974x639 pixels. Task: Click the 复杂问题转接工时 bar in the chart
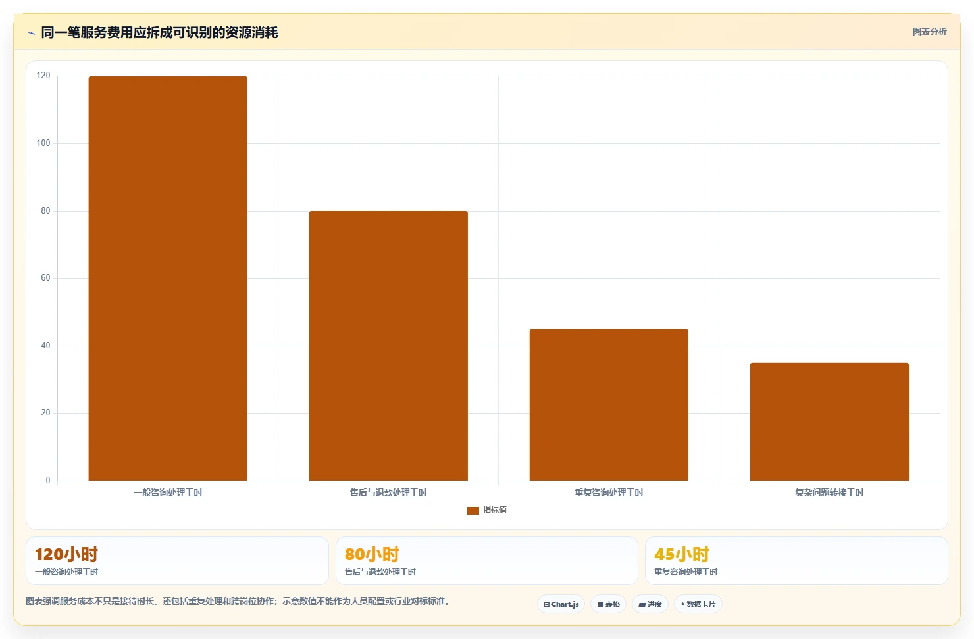pos(829,421)
